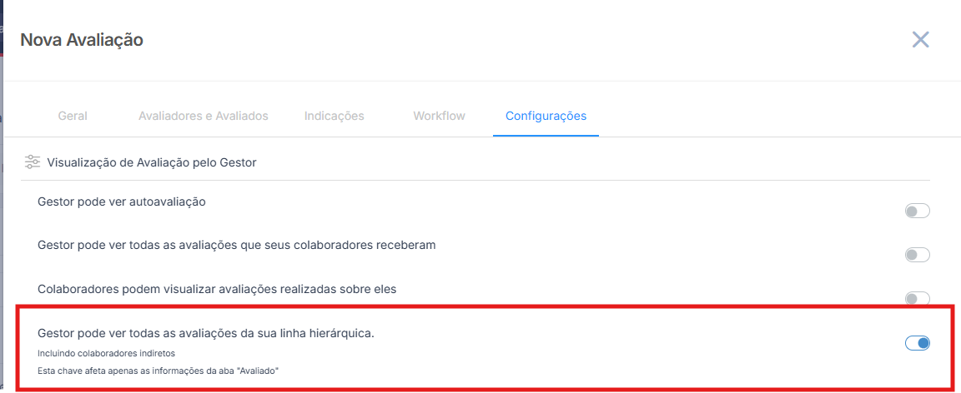961x393 pixels.
Task: Click the sliders icon beside Visualização de Avaliação
Action: pos(33,162)
